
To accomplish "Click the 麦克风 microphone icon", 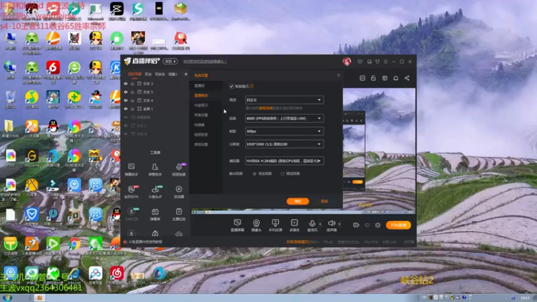I will click(312, 225).
